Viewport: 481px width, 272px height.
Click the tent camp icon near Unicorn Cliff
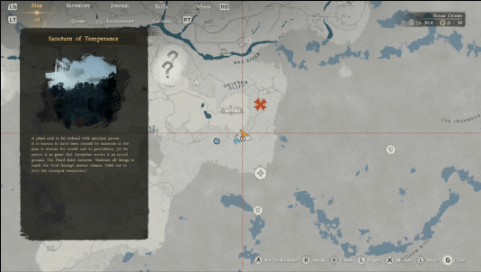196,82
